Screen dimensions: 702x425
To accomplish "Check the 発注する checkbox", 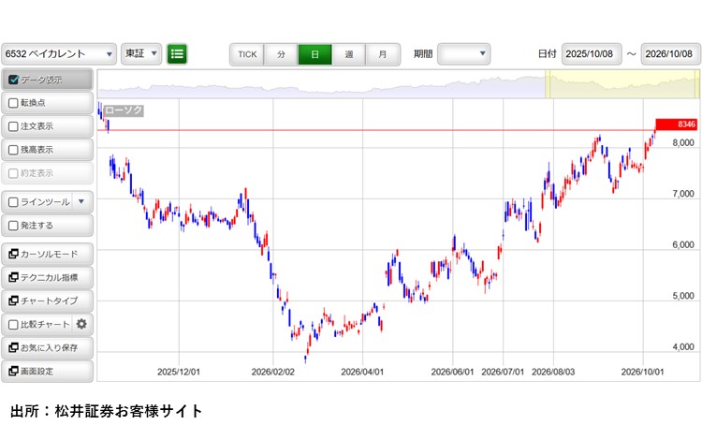I will pos(13,226).
